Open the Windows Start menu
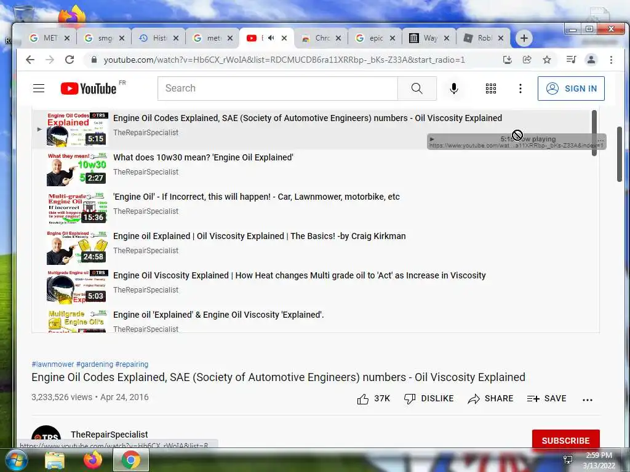 pyautogui.click(x=15, y=460)
